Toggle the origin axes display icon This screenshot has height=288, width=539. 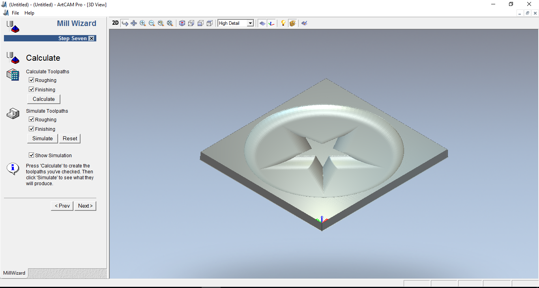click(x=271, y=23)
